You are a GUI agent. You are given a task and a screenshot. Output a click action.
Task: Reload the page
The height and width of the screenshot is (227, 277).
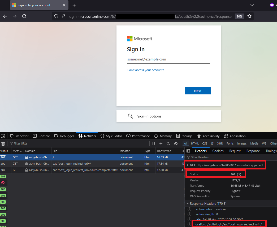point(24,16)
